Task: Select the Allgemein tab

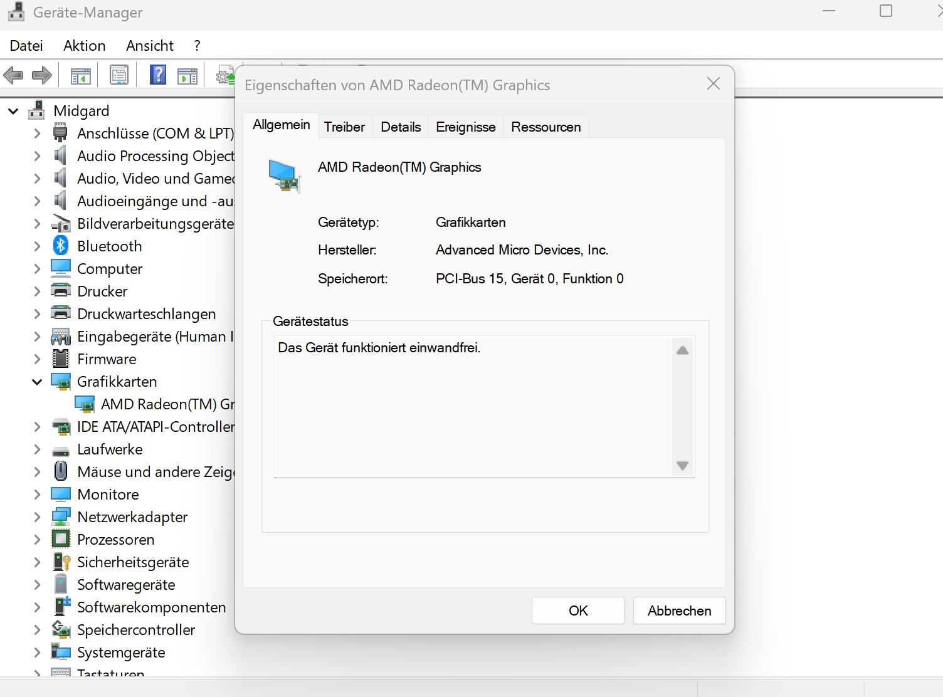Action: click(x=281, y=125)
